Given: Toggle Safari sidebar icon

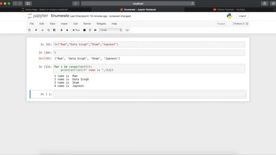Looking at the screenshot, I should point(28,3).
